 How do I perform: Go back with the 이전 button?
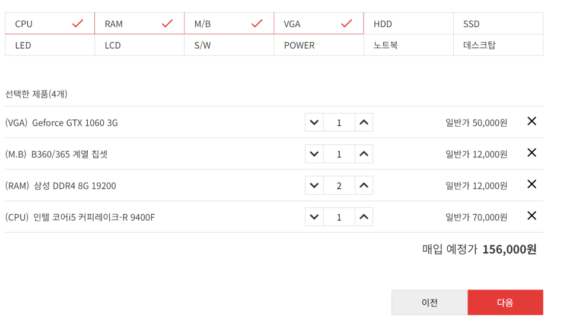point(429,302)
